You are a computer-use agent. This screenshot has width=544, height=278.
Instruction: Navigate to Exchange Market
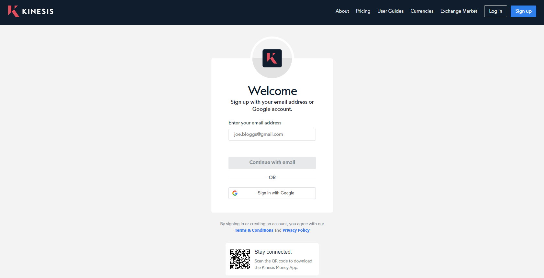459,11
